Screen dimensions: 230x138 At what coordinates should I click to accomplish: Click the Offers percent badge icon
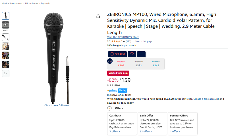(x=109, y=108)
